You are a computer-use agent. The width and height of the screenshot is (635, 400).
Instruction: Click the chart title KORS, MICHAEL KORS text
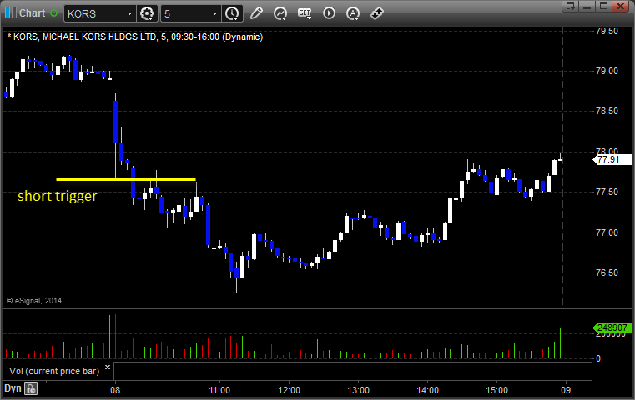coord(135,37)
